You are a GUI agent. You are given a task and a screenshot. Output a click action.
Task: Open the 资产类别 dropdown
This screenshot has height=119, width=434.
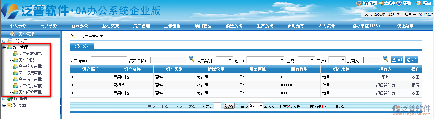(x=224, y=60)
